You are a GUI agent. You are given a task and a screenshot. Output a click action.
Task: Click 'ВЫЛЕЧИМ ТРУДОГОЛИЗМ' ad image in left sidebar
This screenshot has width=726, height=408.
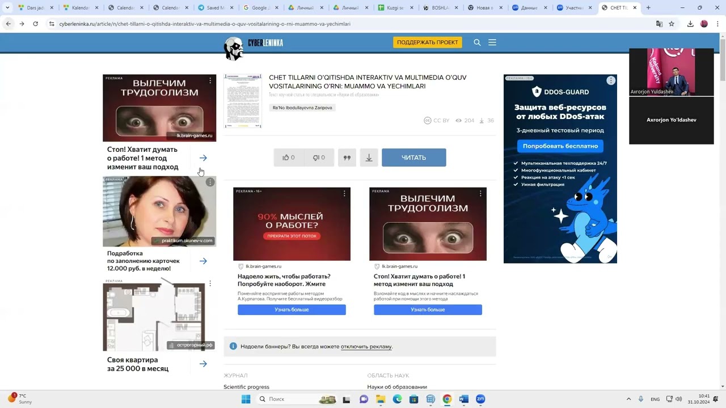tap(159, 108)
